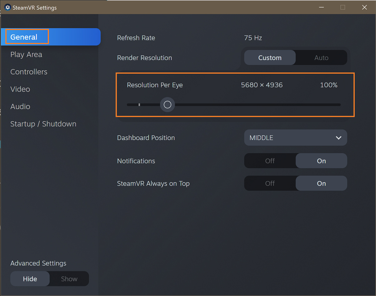Click the 5680 × 4936 resolution value
376x296 pixels.
coord(262,85)
